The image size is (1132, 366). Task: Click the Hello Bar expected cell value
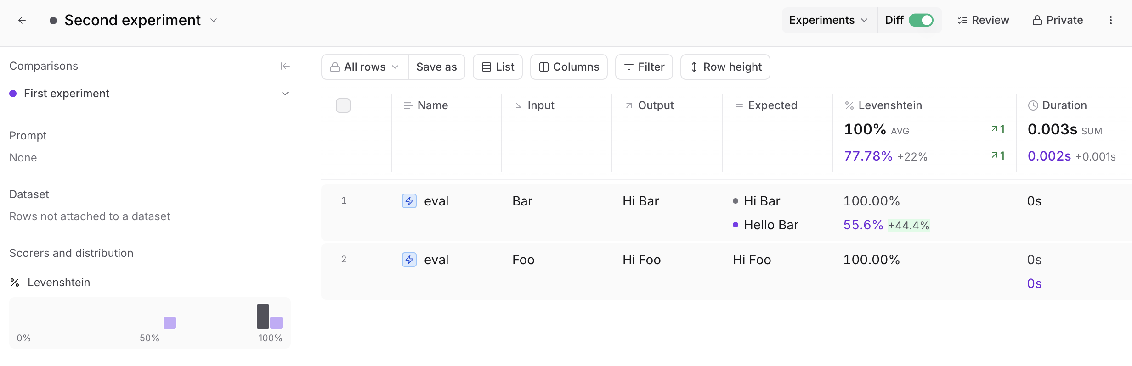click(x=771, y=225)
